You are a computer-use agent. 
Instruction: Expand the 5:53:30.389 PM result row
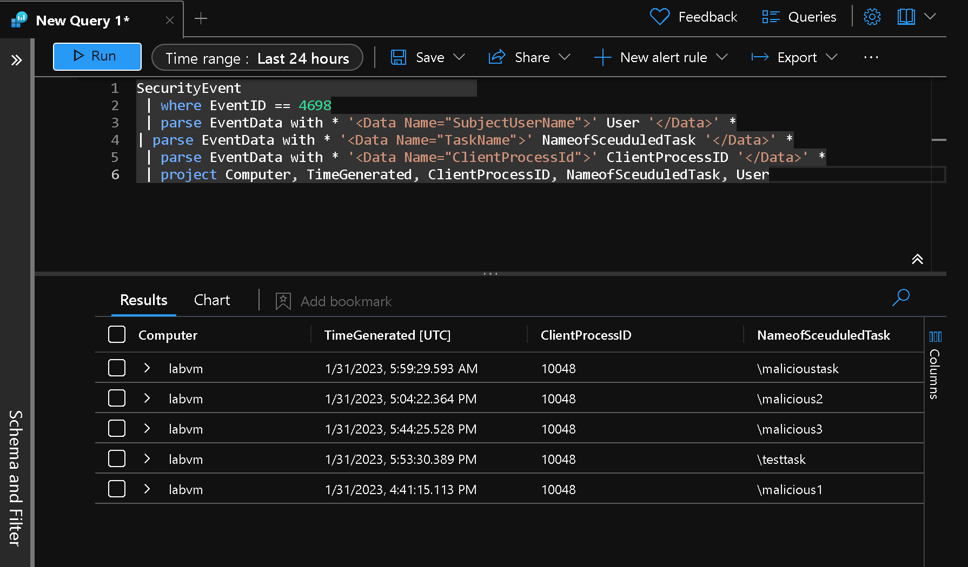click(147, 458)
